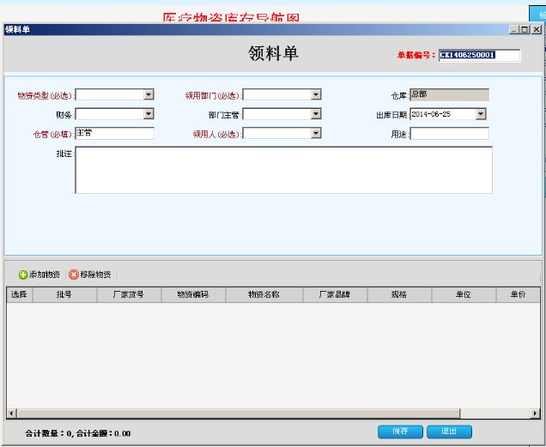The width and height of the screenshot is (546, 447).
Task: Click the red 移除物资 remove icon
Action: click(x=74, y=275)
